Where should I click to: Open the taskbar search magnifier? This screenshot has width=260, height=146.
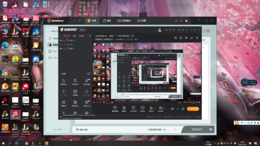[x=10, y=143]
